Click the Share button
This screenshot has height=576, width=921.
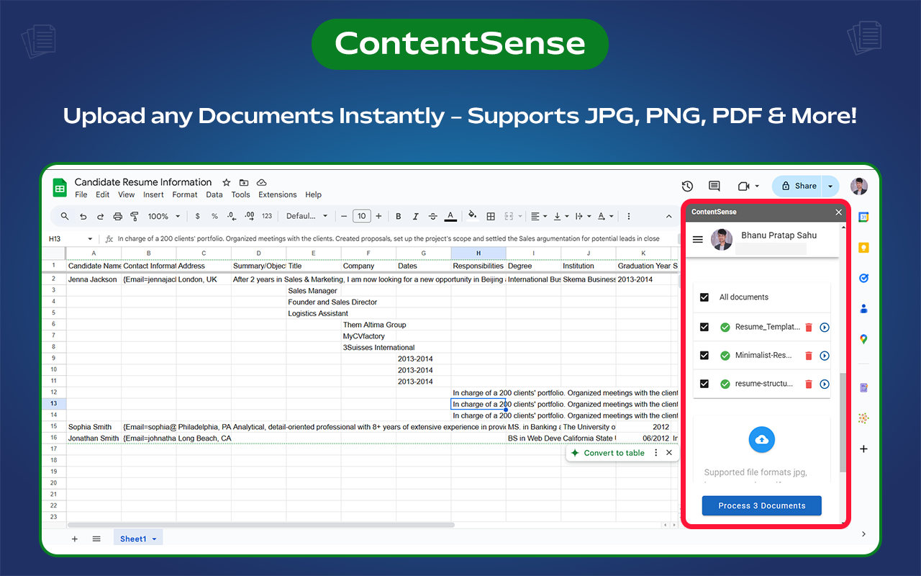[798, 186]
